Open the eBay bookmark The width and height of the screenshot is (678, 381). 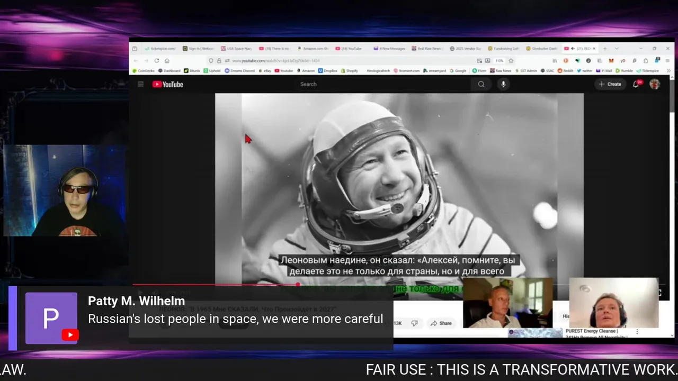265,70
